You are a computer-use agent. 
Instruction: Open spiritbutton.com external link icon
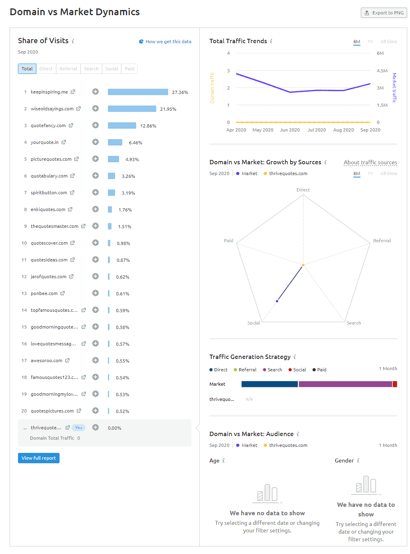[x=72, y=193]
